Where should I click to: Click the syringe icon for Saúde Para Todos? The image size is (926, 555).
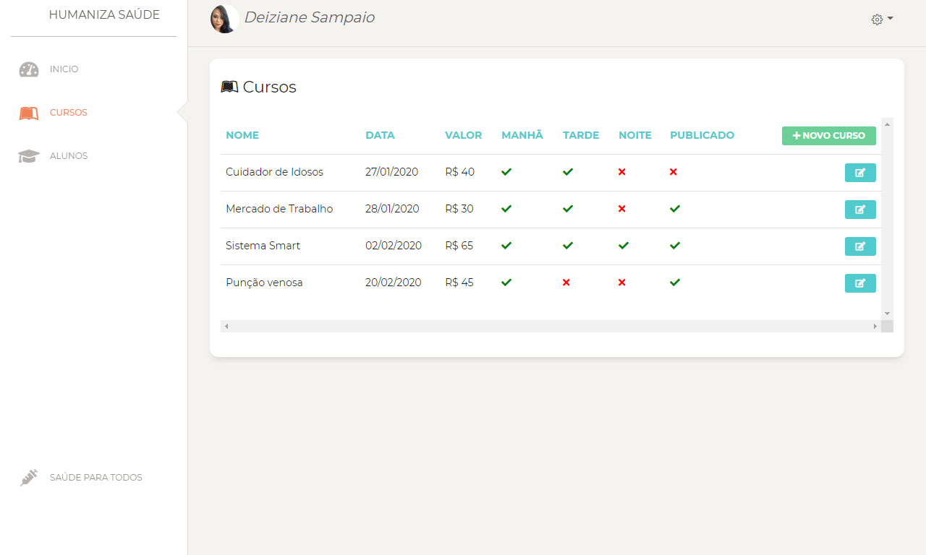29,478
